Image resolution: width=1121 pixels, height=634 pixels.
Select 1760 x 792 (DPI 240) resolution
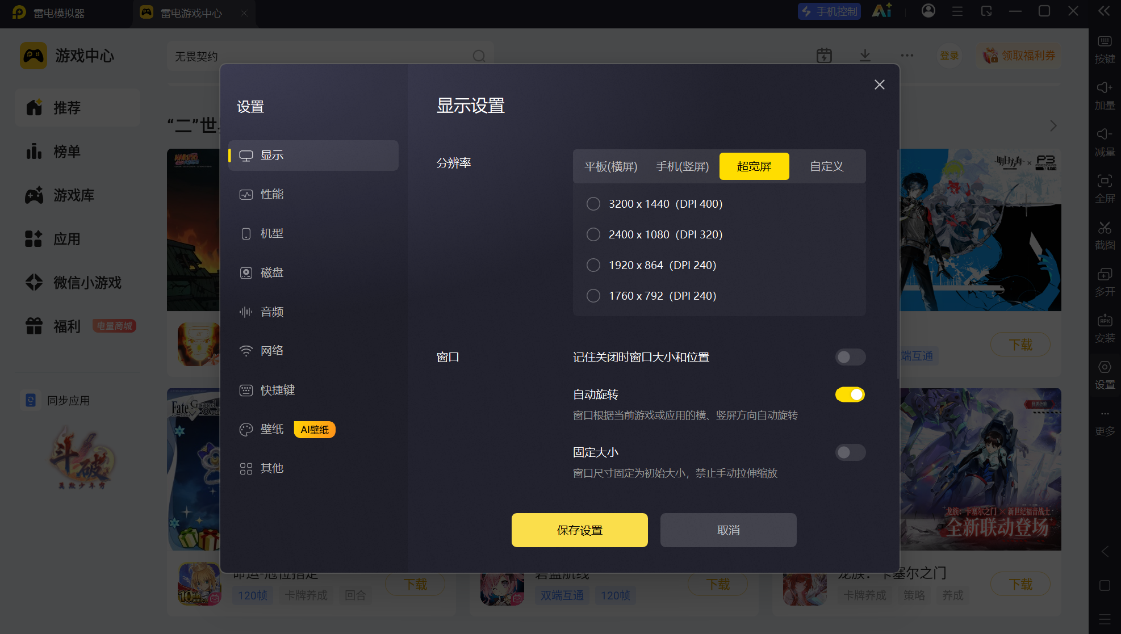[651, 296]
